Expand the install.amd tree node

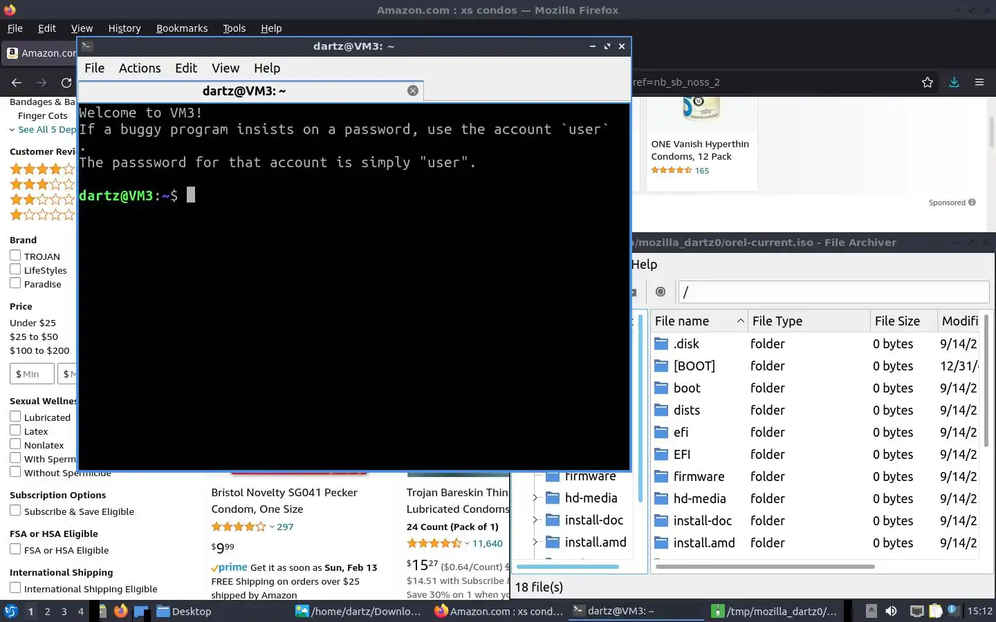click(535, 542)
